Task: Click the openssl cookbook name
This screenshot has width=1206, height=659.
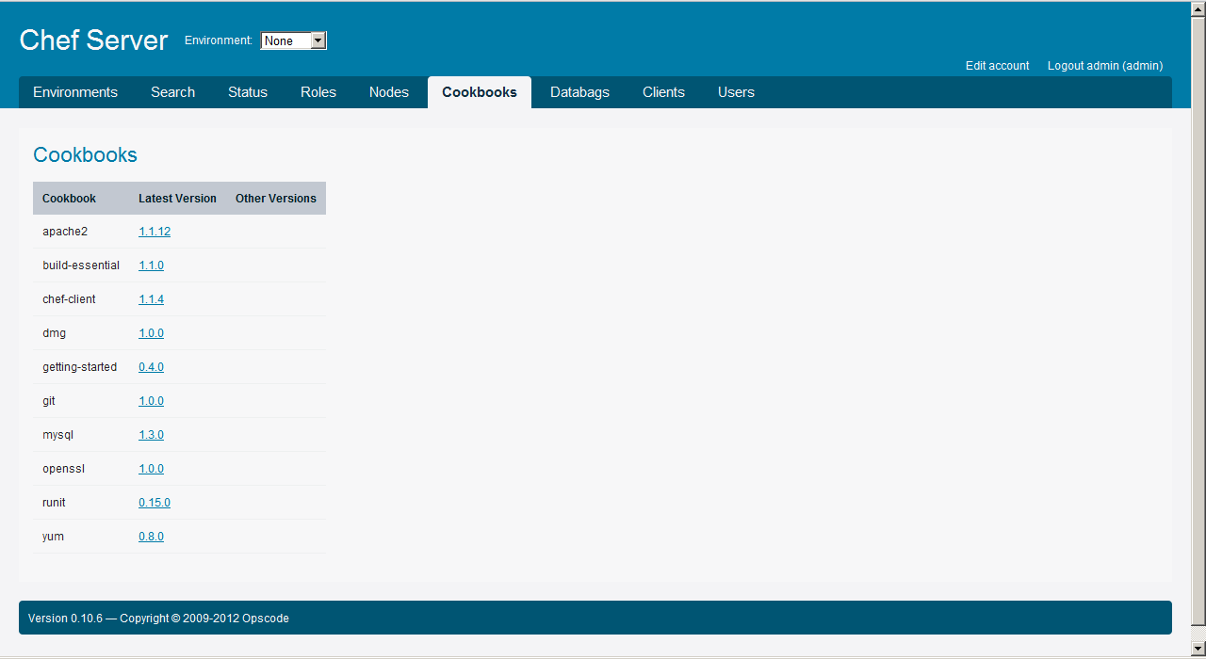Action: click(63, 469)
